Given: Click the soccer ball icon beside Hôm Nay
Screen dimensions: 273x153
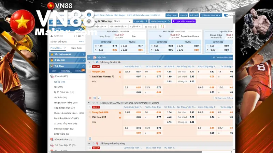Looking at the screenshot, I should pos(89,21).
